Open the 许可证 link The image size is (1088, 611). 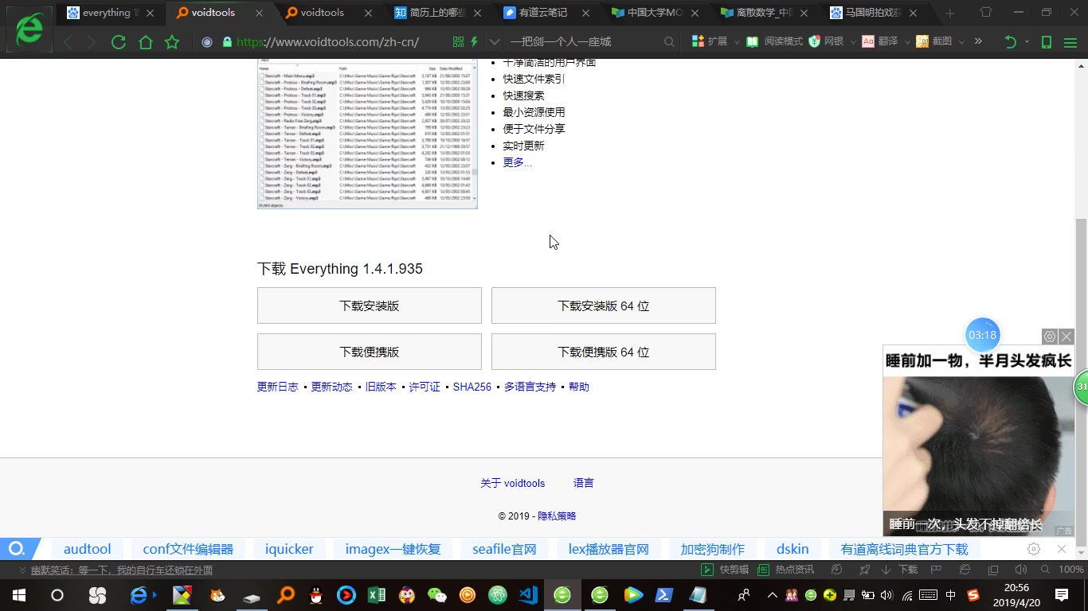425,387
